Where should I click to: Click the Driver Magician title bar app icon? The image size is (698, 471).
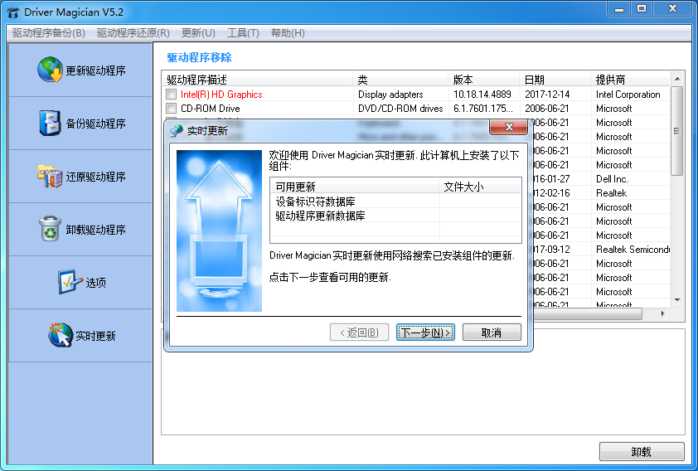[x=13, y=12]
